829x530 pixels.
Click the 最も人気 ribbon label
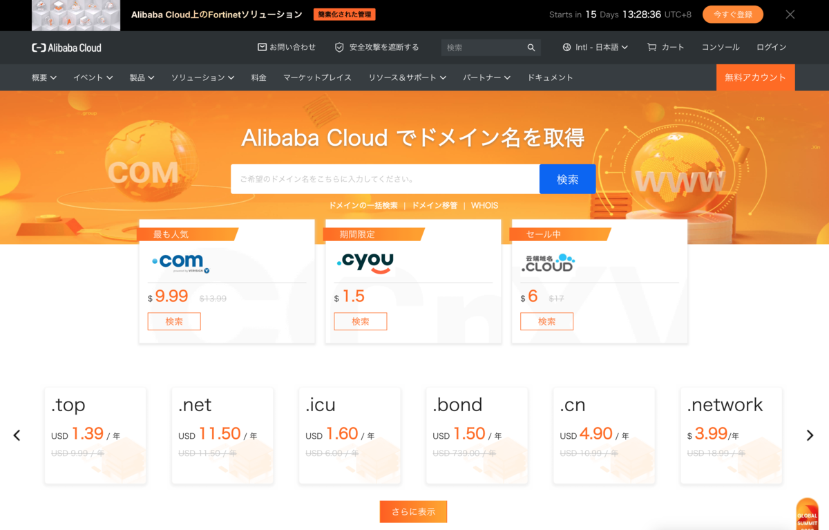(x=171, y=234)
